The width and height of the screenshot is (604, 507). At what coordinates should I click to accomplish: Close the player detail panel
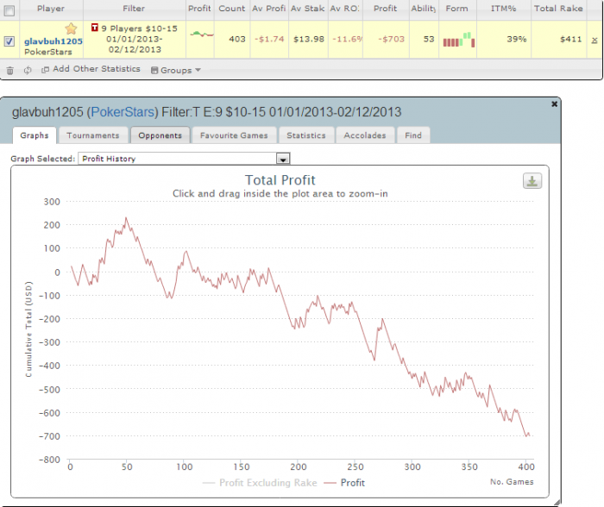[x=554, y=103]
